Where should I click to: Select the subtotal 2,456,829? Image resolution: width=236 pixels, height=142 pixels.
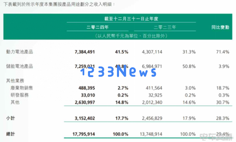[152, 118]
